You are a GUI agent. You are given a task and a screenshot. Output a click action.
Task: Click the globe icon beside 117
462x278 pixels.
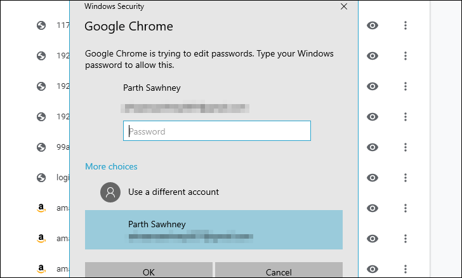[41, 25]
